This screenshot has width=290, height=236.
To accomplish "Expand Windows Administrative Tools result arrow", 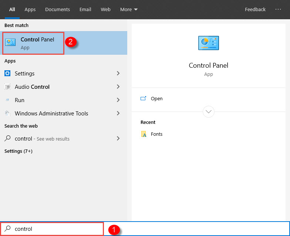I will click(118, 114).
